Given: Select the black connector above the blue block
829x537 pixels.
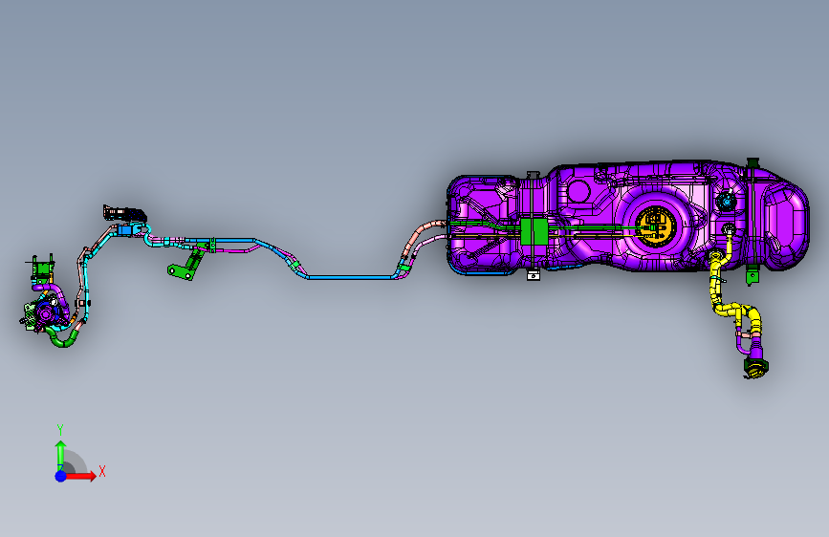Looking at the screenshot, I should click(124, 213).
